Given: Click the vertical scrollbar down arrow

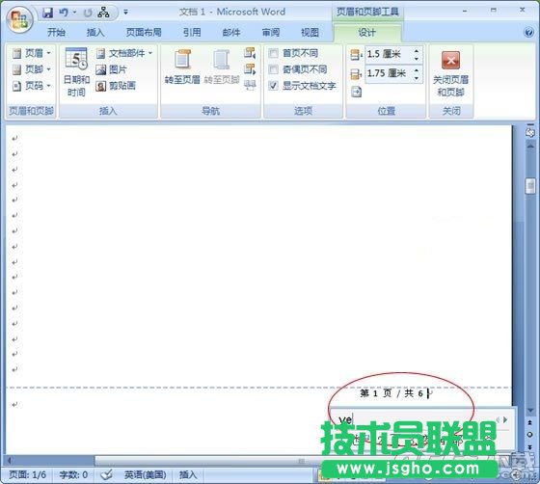Looking at the screenshot, I should (x=530, y=410).
